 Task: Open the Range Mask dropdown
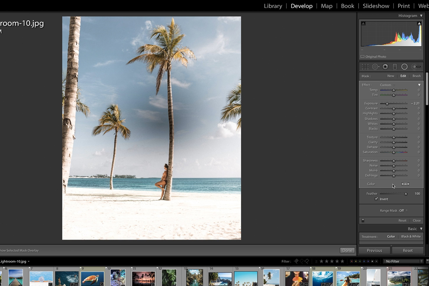point(394,211)
